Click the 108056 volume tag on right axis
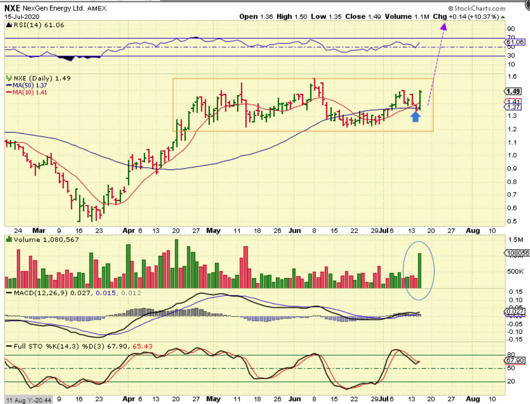This screenshot has width=530, height=404. tap(517, 253)
